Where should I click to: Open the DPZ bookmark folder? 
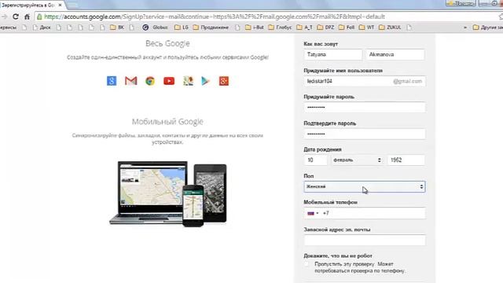click(x=325, y=28)
